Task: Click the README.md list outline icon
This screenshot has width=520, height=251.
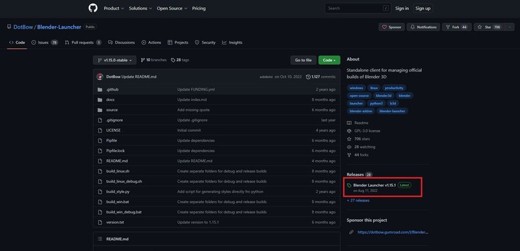Action: point(100,239)
